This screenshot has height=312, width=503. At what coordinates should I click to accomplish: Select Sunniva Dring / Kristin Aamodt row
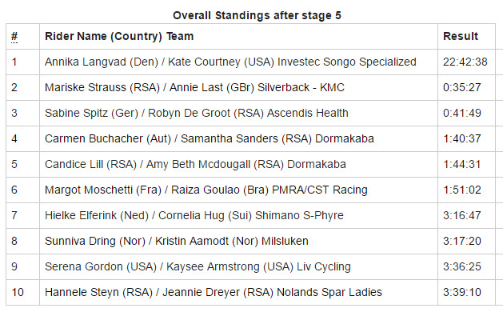click(250, 241)
